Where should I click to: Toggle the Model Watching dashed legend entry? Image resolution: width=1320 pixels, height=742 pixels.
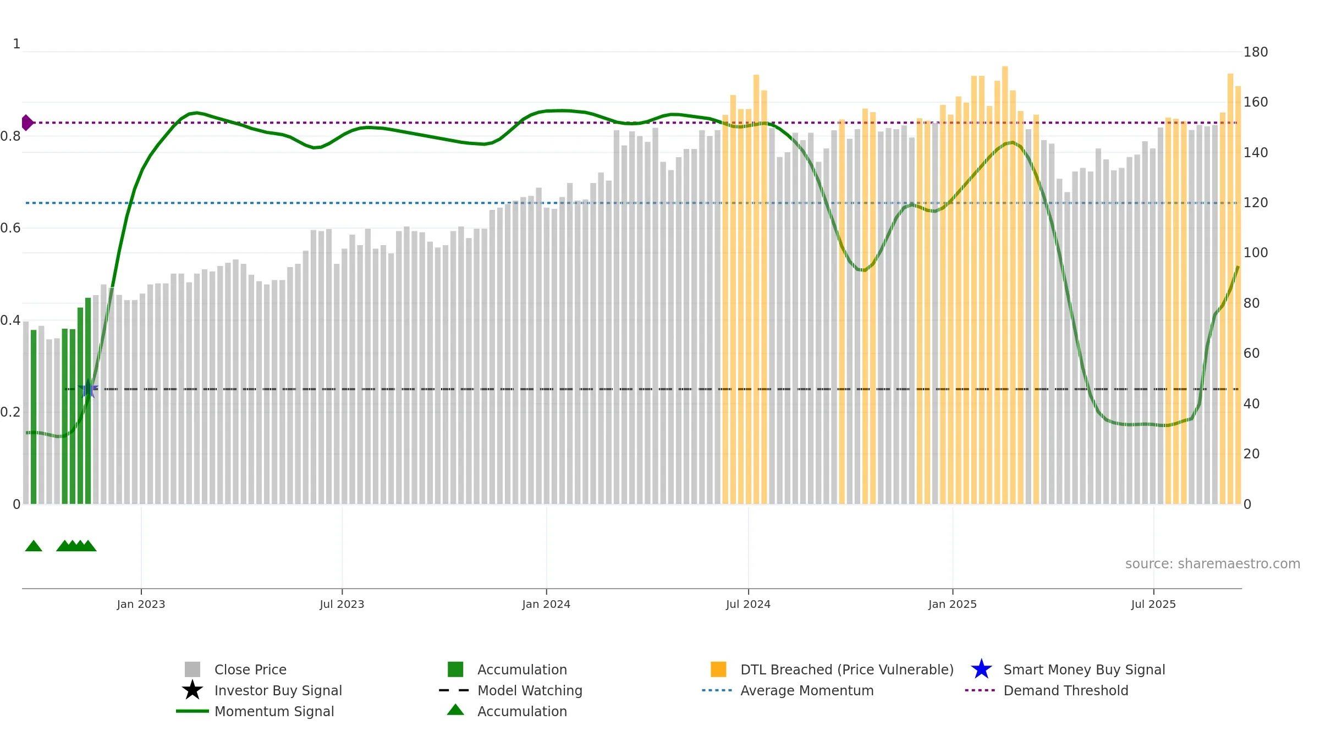pyautogui.click(x=510, y=690)
